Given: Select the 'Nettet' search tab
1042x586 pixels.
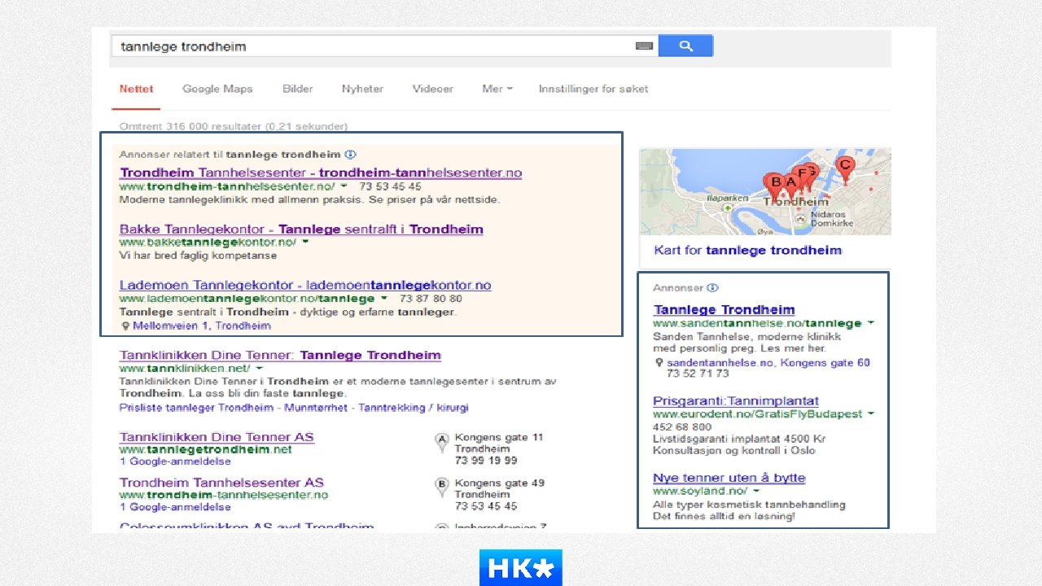Looking at the screenshot, I should point(136,89).
